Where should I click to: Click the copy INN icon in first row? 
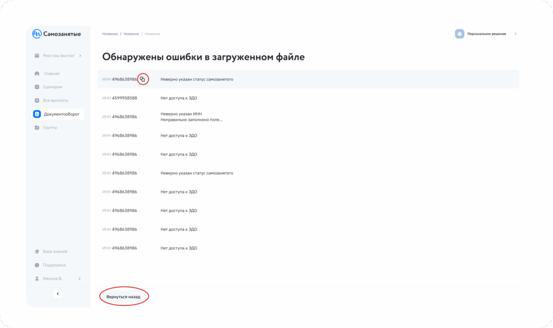143,79
